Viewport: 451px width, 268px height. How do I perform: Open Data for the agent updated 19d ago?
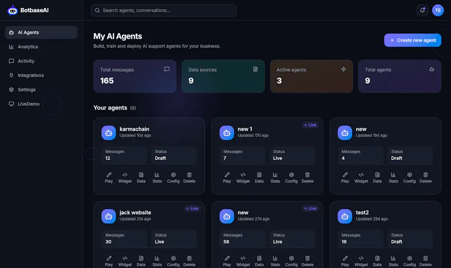pos(377,177)
